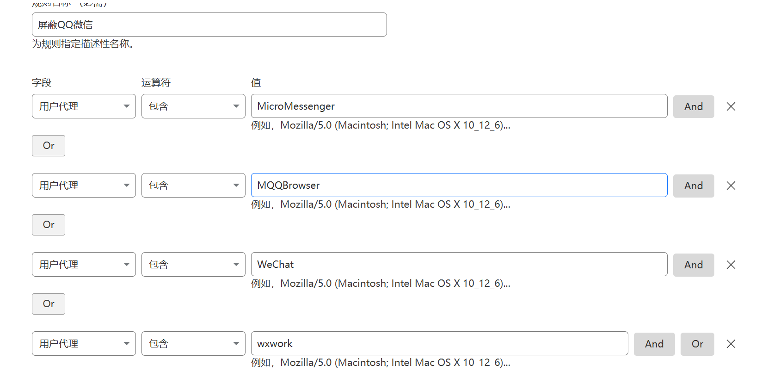Click And button next to wxwork
Viewport: 774px width, 384px height.
(654, 344)
